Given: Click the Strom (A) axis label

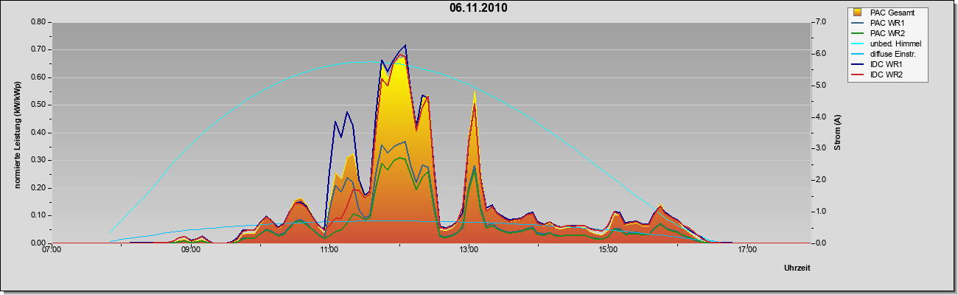Looking at the screenshot, I should pos(838,133).
